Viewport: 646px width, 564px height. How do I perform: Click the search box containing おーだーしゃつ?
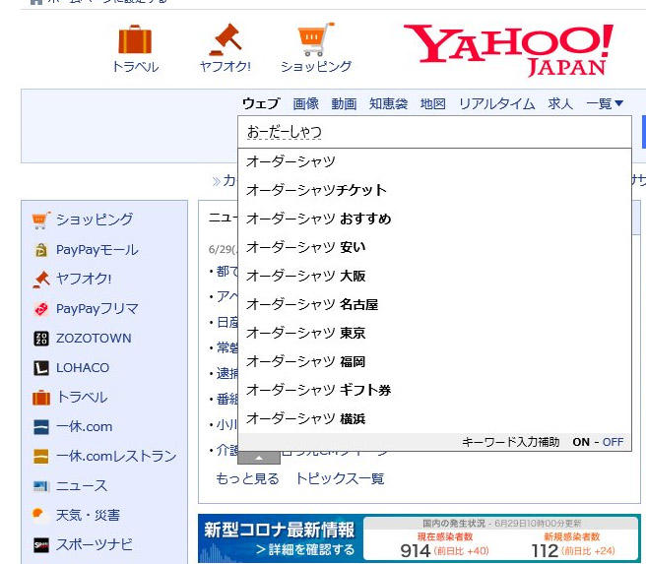[434, 132]
